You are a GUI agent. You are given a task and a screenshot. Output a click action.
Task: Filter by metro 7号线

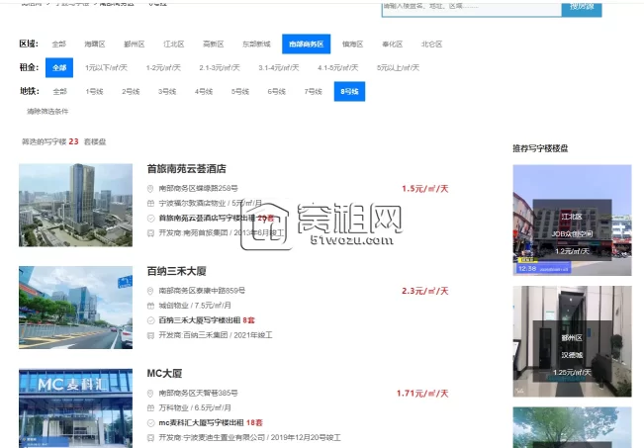[313, 92]
